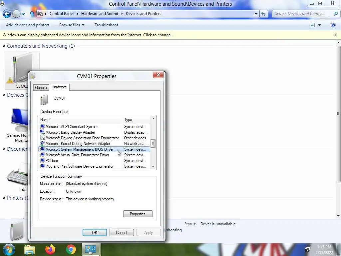Click the main window vertical scrollbar
This screenshot has width=341, height=256.
point(338,113)
